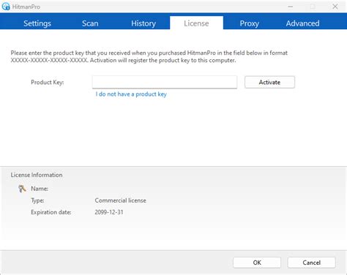Click the Activate button

tap(269, 82)
